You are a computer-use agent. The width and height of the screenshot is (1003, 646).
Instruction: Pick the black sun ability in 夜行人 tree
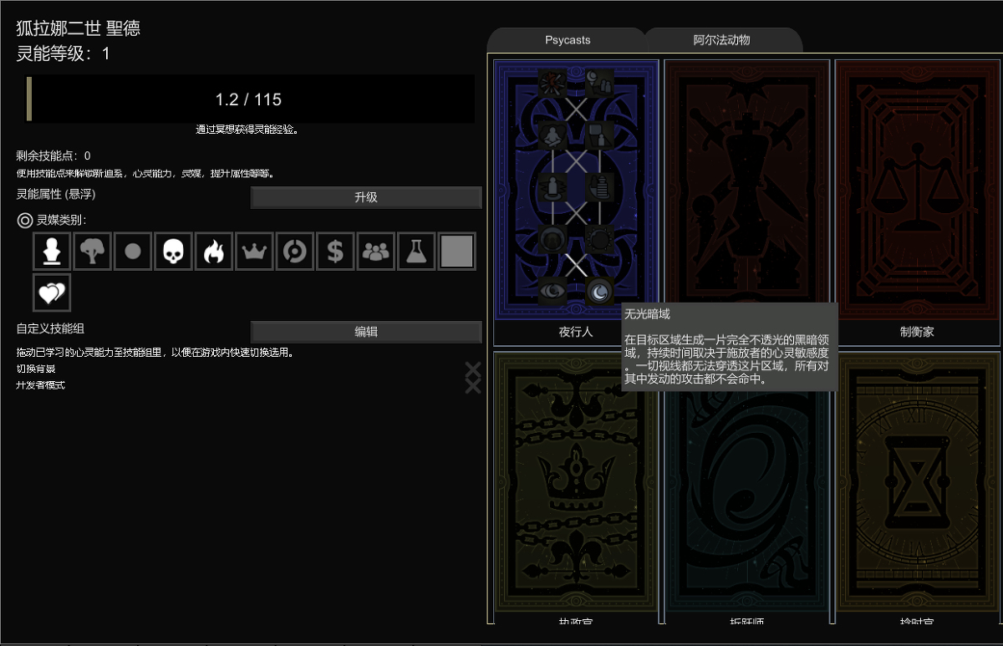tap(598, 239)
